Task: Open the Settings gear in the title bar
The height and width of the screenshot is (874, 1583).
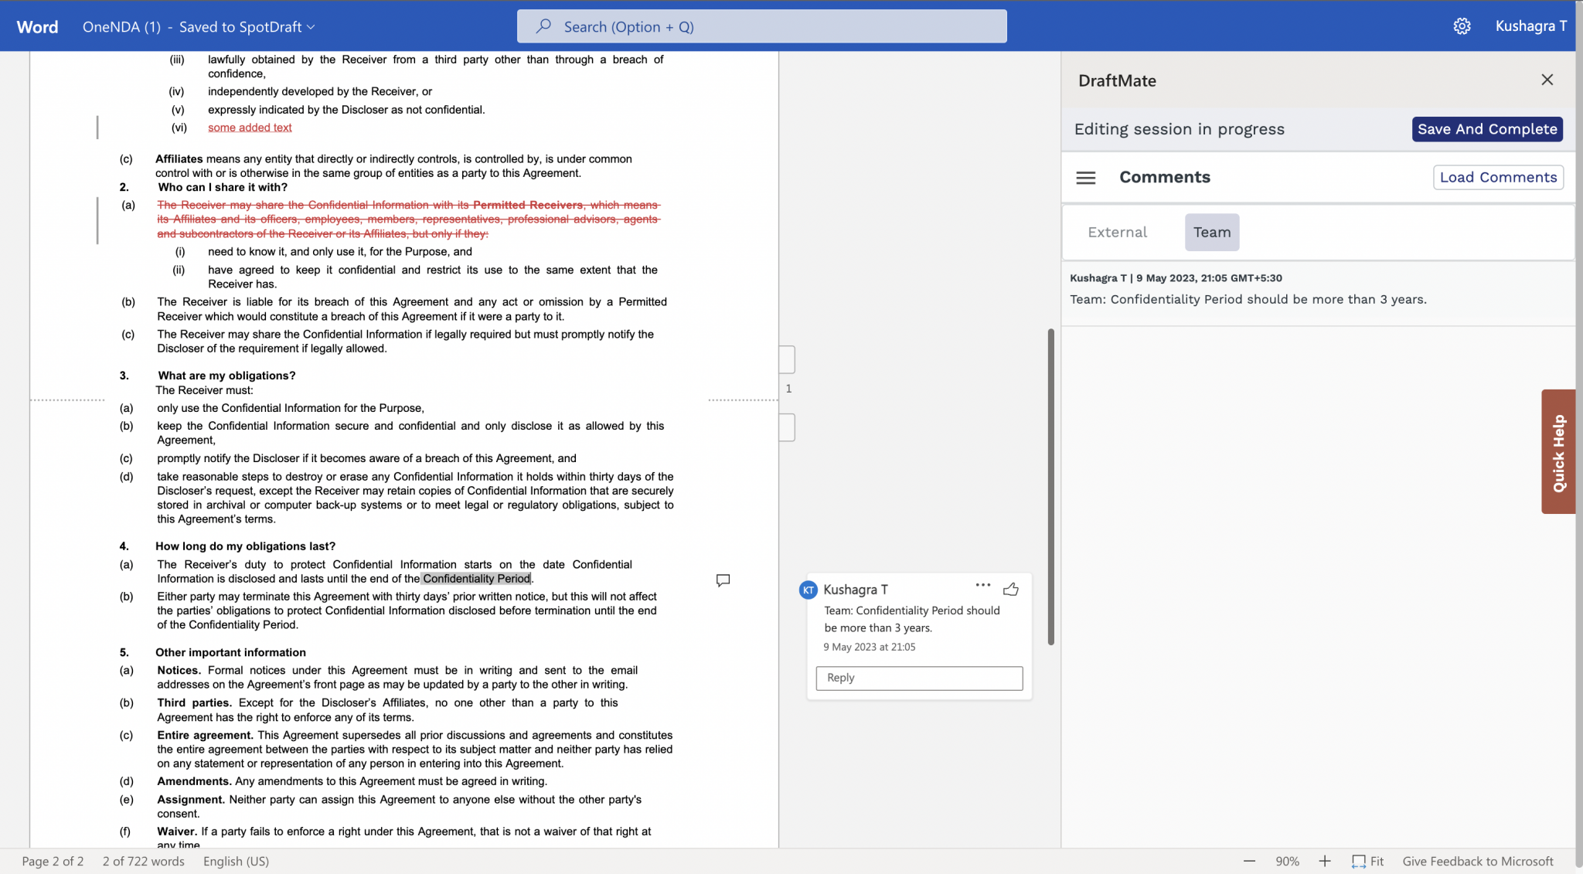Action: pyautogui.click(x=1462, y=26)
